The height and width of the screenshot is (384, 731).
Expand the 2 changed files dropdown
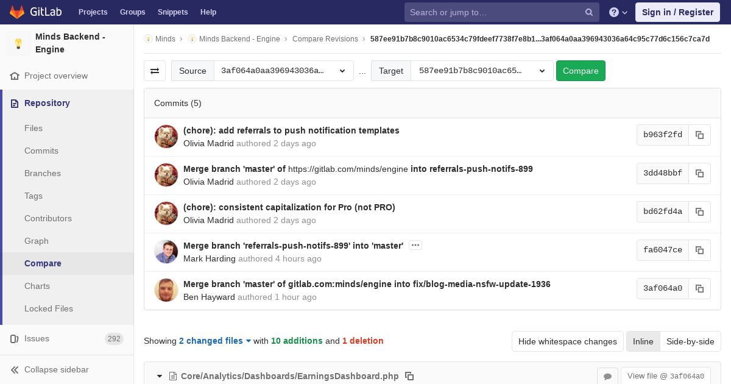click(x=215, y=341)
